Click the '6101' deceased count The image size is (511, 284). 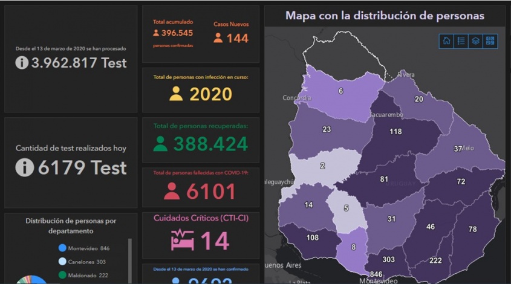coord(211,191)
